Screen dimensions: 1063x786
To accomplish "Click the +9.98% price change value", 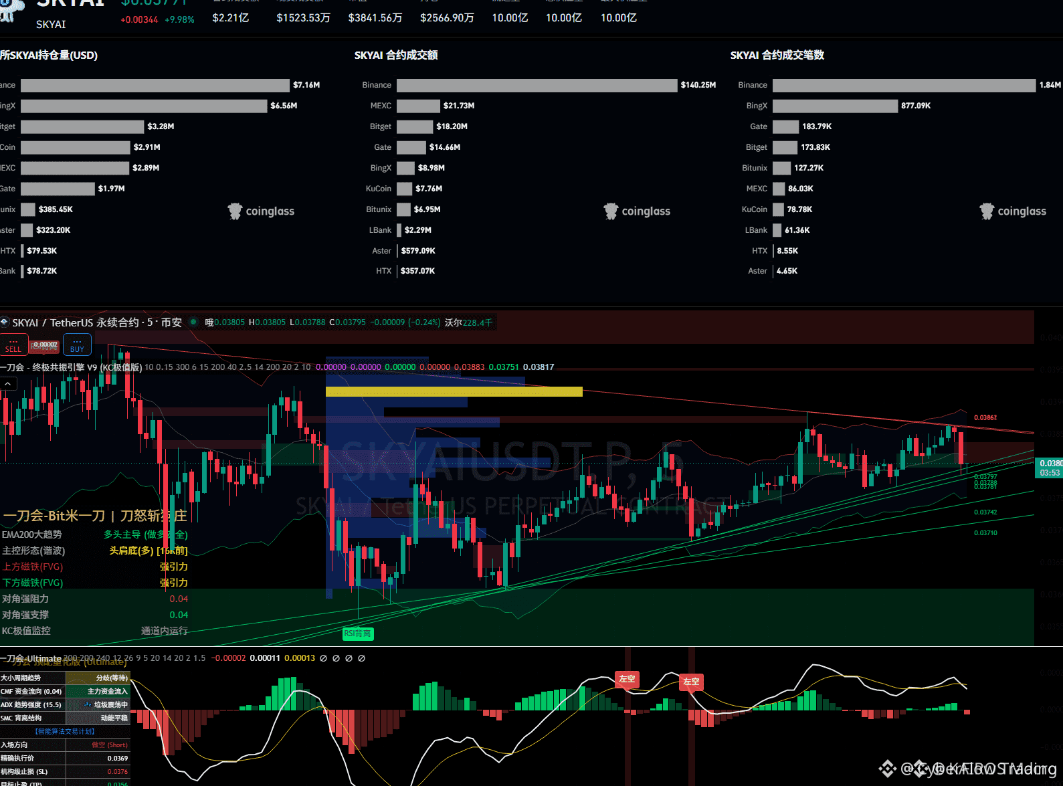I will 179,19.
